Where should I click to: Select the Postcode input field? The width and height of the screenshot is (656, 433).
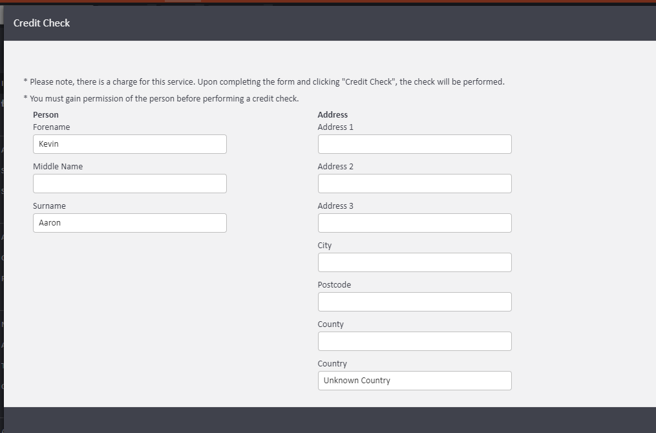(414, 302)
